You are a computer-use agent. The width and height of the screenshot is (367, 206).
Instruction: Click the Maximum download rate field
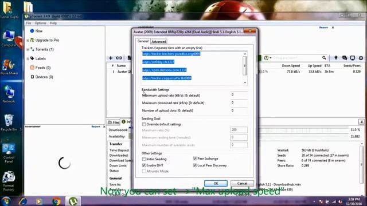tap(239, 102)
